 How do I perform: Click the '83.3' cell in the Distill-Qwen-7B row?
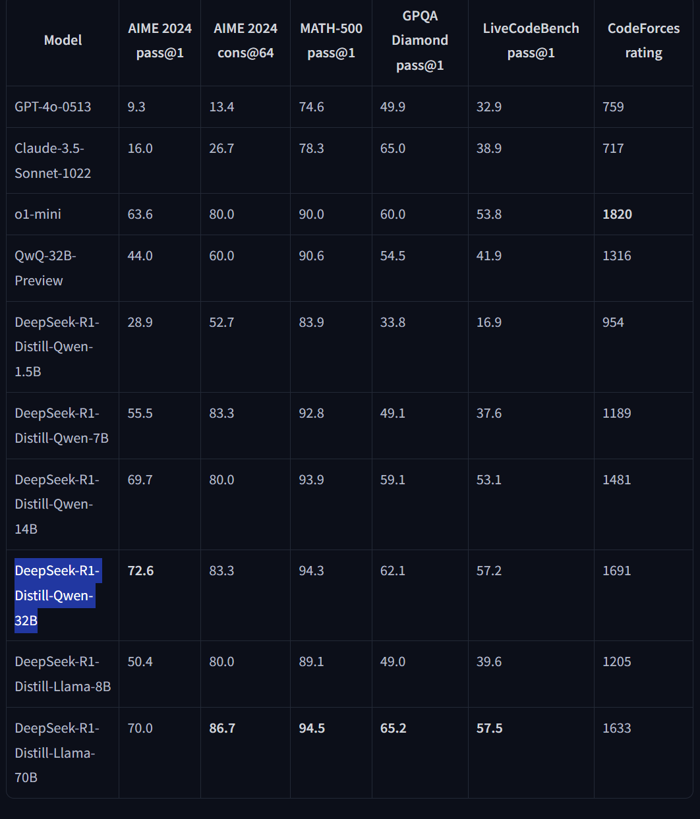221,413
